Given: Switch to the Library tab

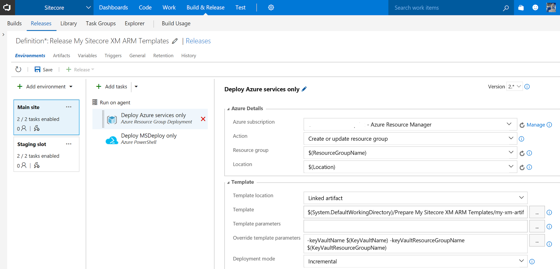Looking at the screenshot, I should [69, 23].
